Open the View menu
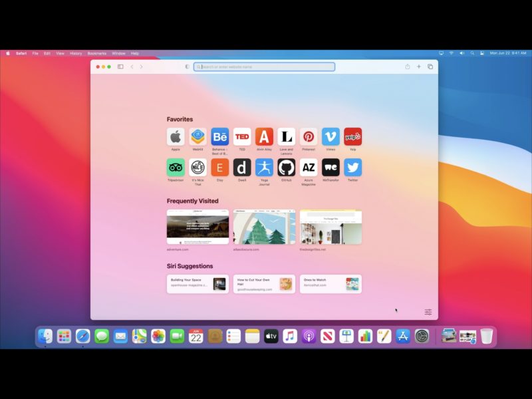 pos(60,53)
